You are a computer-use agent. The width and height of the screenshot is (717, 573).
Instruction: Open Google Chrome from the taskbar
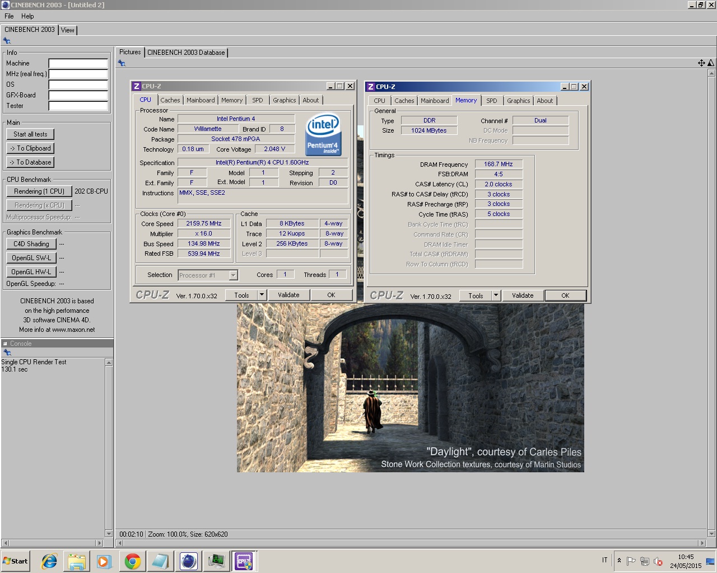pos(132,561)
